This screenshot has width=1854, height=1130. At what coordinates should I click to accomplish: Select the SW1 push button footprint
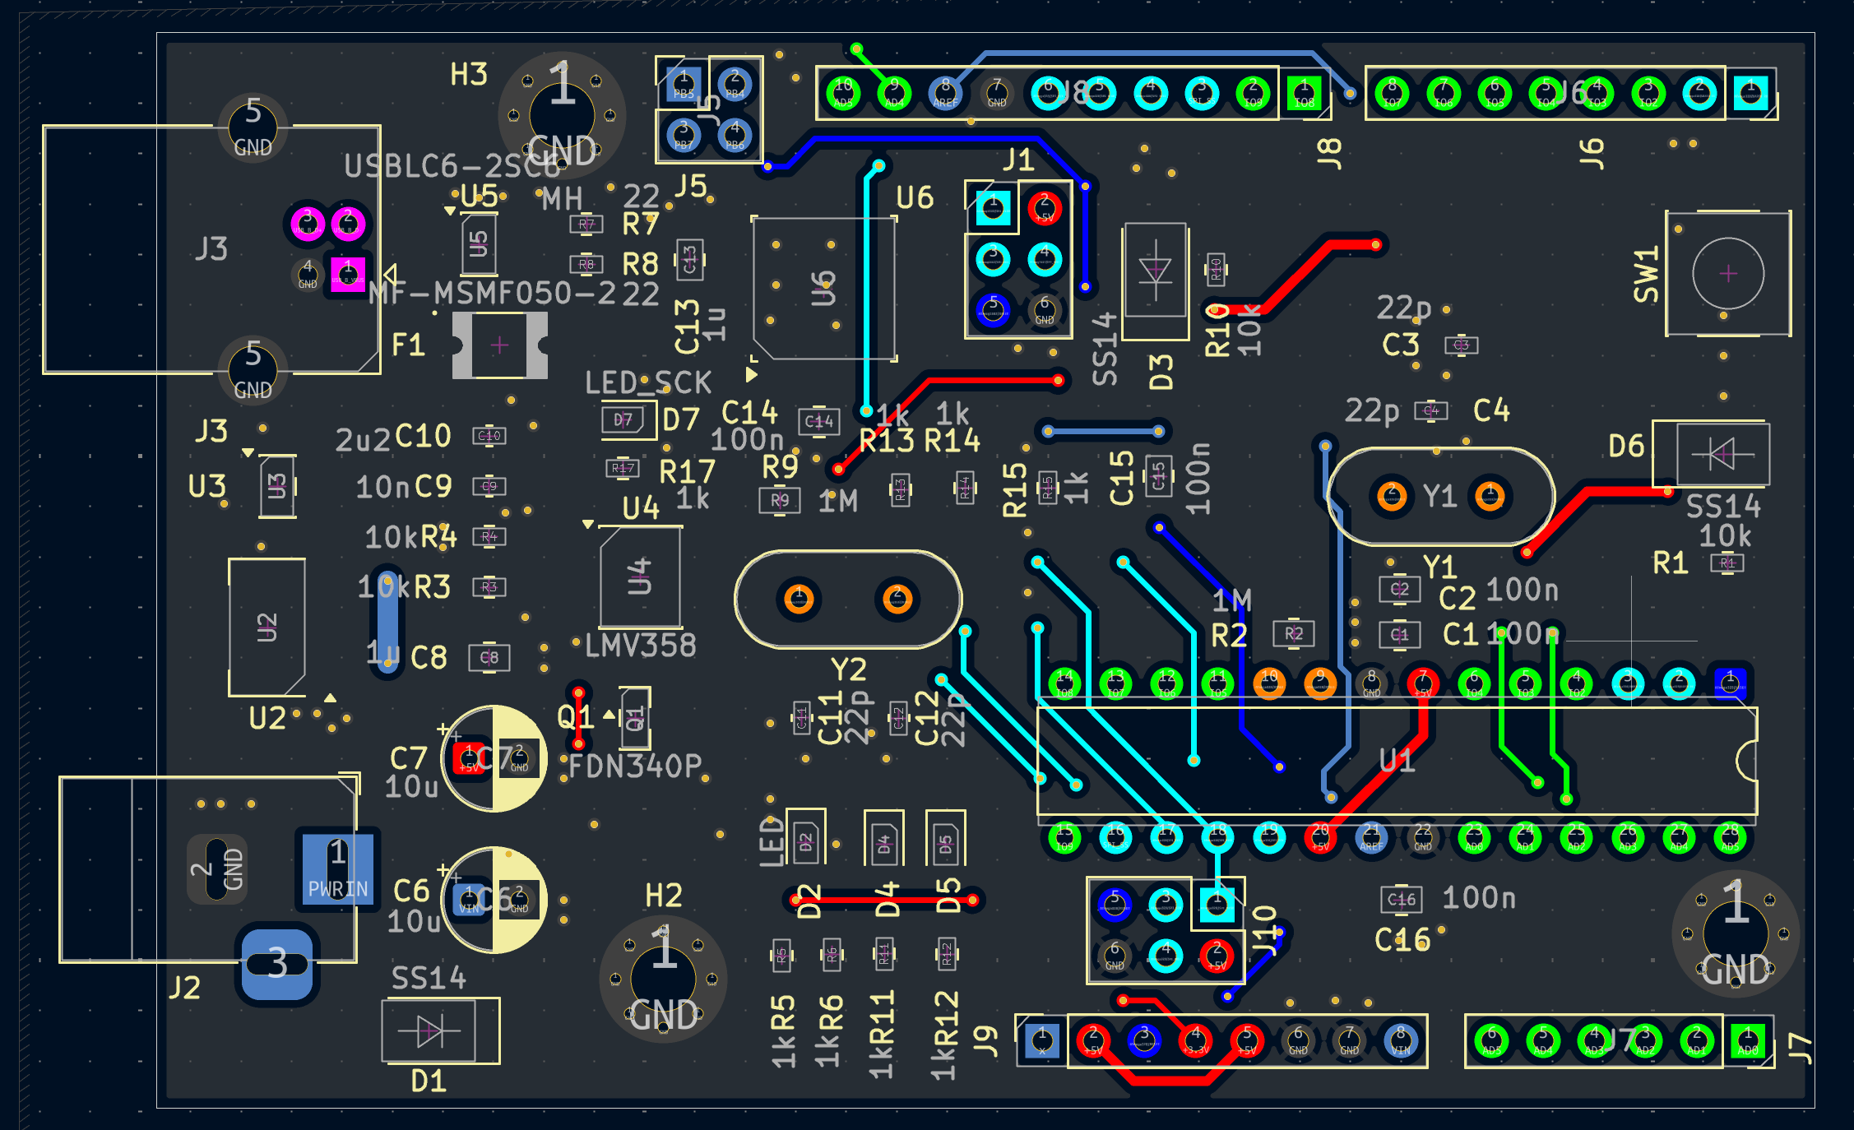pyautogui.click(x=1727, y=274)
